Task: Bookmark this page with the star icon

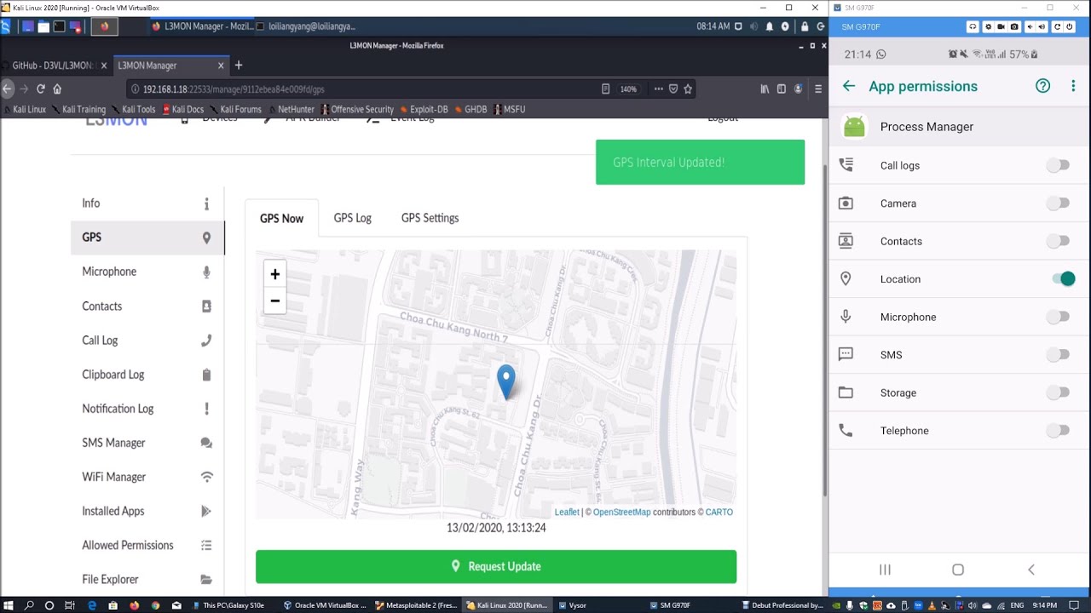Action: click(688, 89)
